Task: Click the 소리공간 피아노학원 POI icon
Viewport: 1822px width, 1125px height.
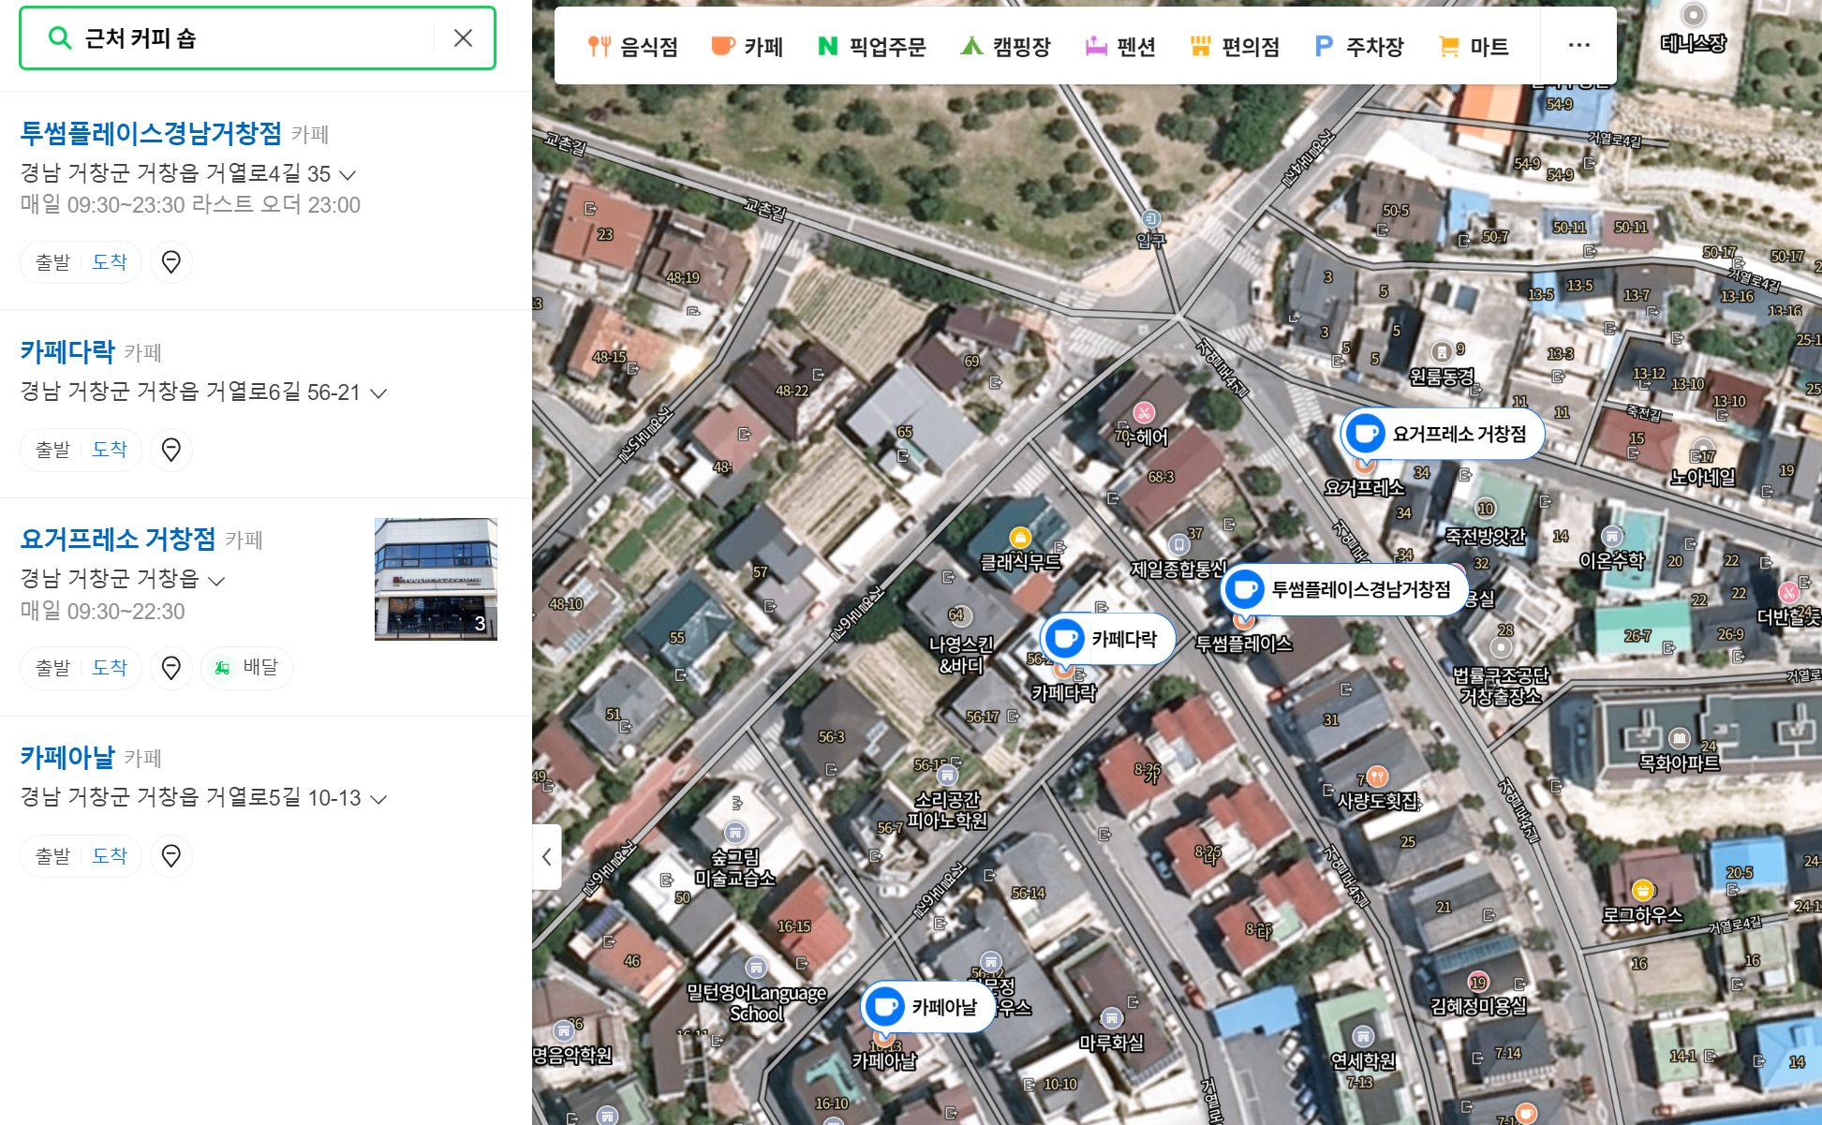Action: click(x=948, y=776)
